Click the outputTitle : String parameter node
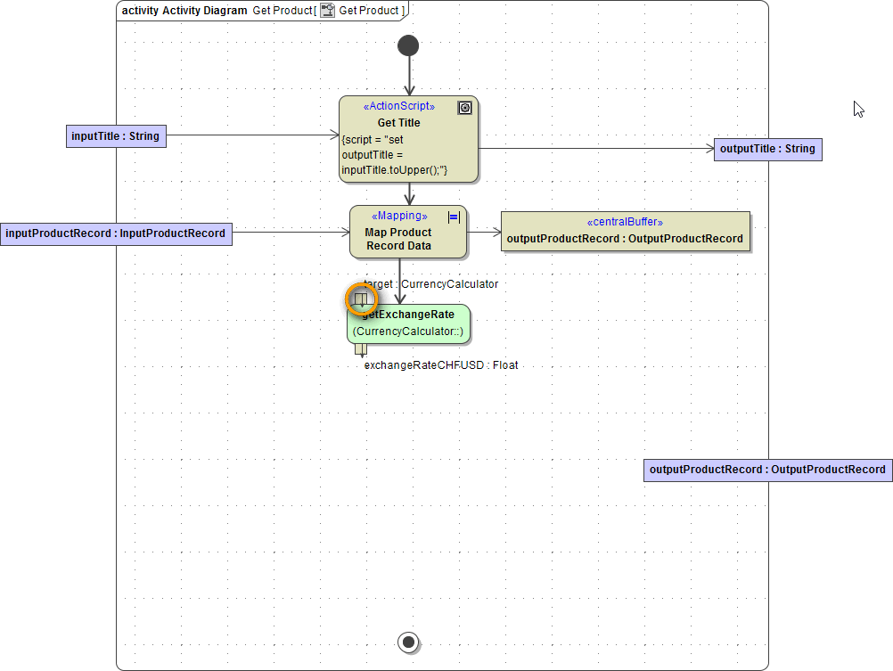 tap(767, 149)
